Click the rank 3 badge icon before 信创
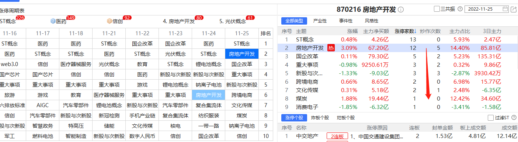This screenshot has width=518, height=142. 109,21
